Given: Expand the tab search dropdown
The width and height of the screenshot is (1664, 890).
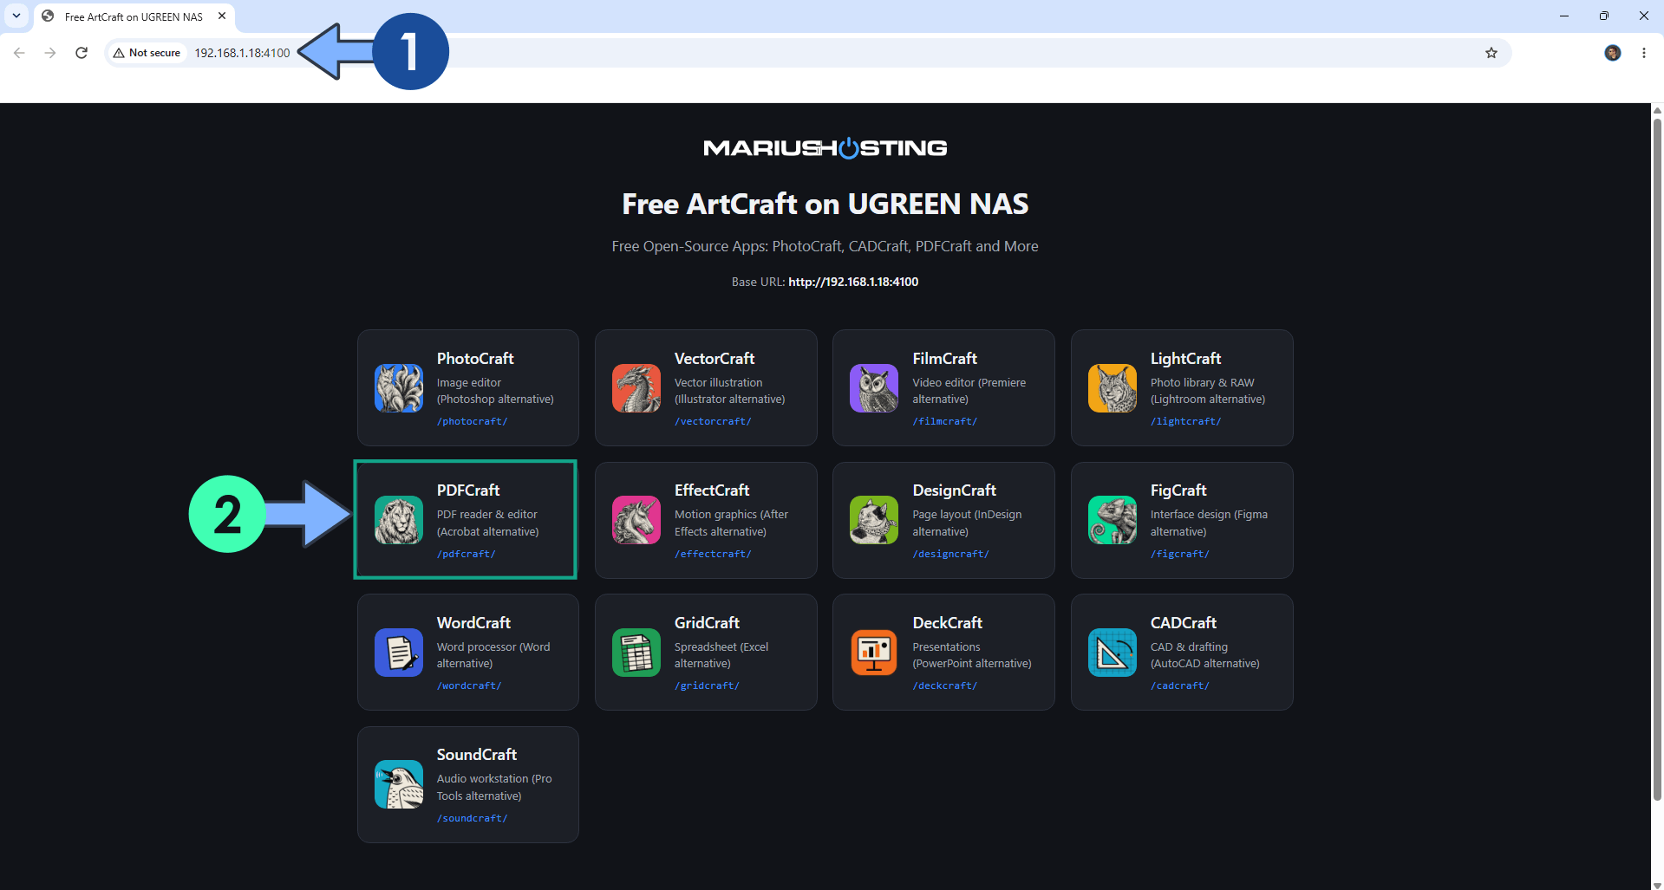Looking at the screenshot, I should point(16,16).
